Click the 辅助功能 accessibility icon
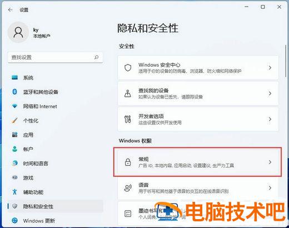 14,192
